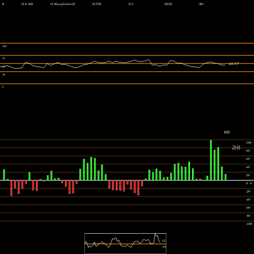Click the MR axis label 20
254x254 pixels.
248,175
